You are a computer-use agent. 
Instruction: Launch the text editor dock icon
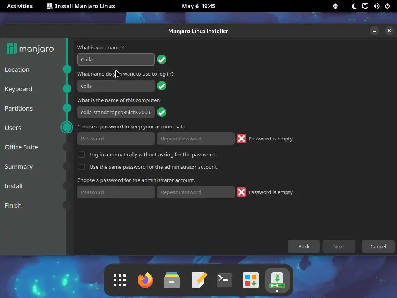(x=199, y=280)
